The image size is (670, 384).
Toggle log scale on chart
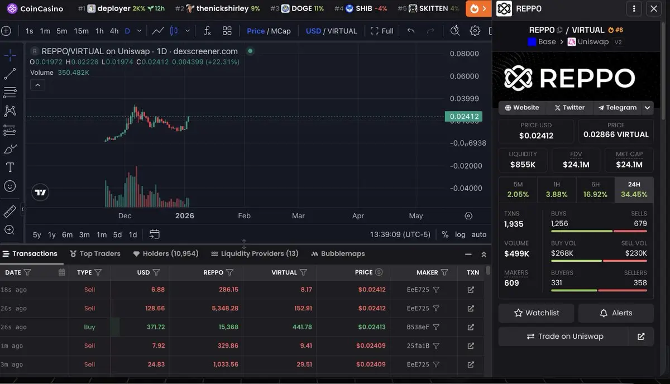click(x=460, y=234)
